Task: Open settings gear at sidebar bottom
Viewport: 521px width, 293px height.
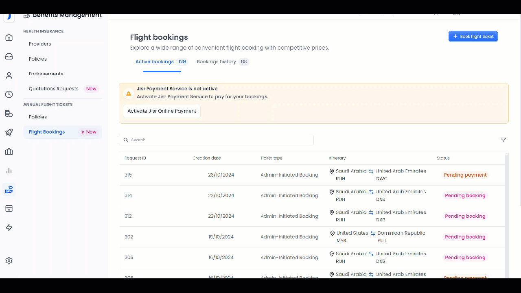Action: coord(9,261)
